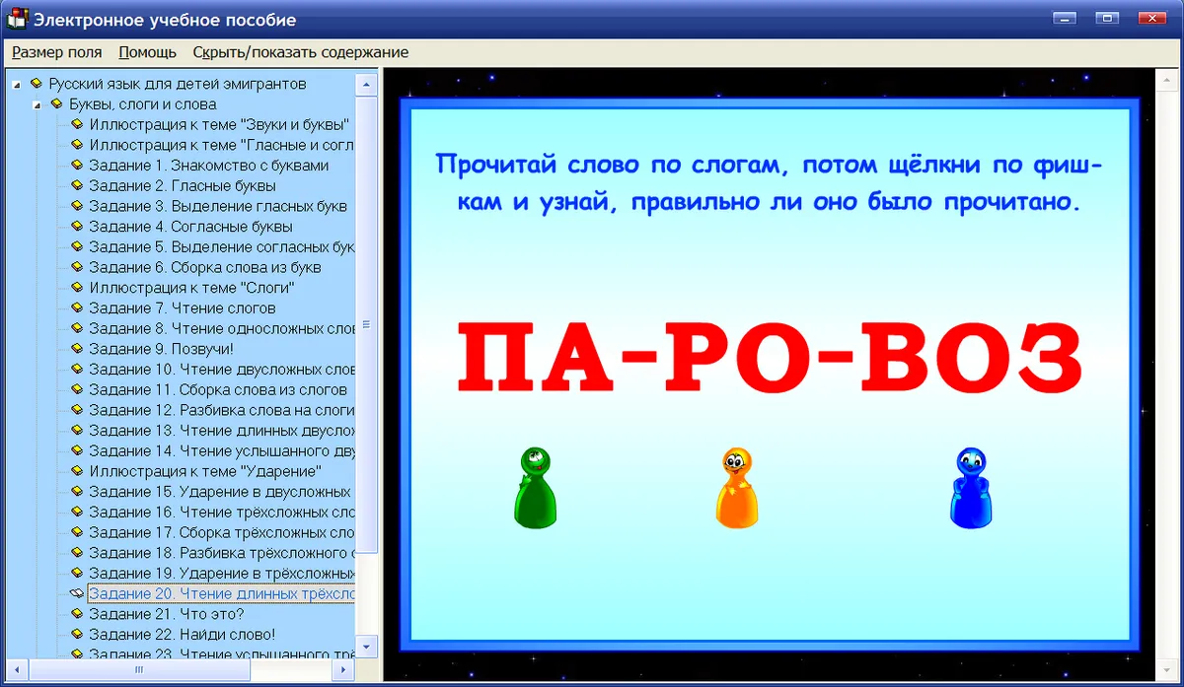Open Задание 12. Разбивка слова на слоги
1184x687 pixels.
point(221,410)
